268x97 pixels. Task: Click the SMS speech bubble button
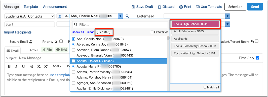coord(62,50)
